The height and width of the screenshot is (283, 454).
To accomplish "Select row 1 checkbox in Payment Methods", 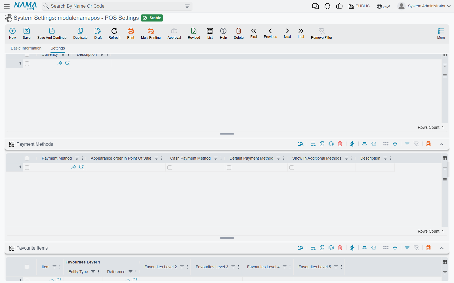I will tap(27, 168).
